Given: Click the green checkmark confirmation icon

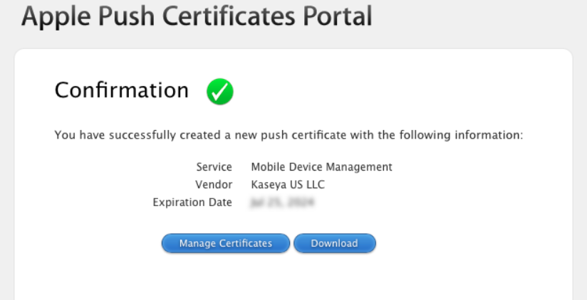Looking at the screenshot, I should point(220,92).
